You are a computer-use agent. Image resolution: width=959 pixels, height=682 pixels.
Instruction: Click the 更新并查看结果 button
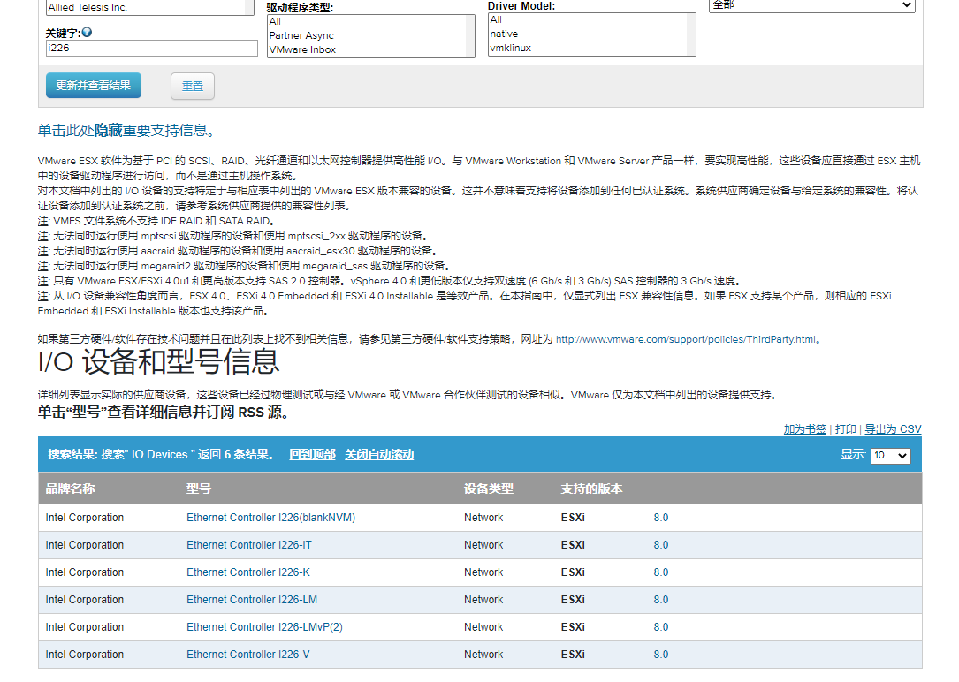coord(93,85)
